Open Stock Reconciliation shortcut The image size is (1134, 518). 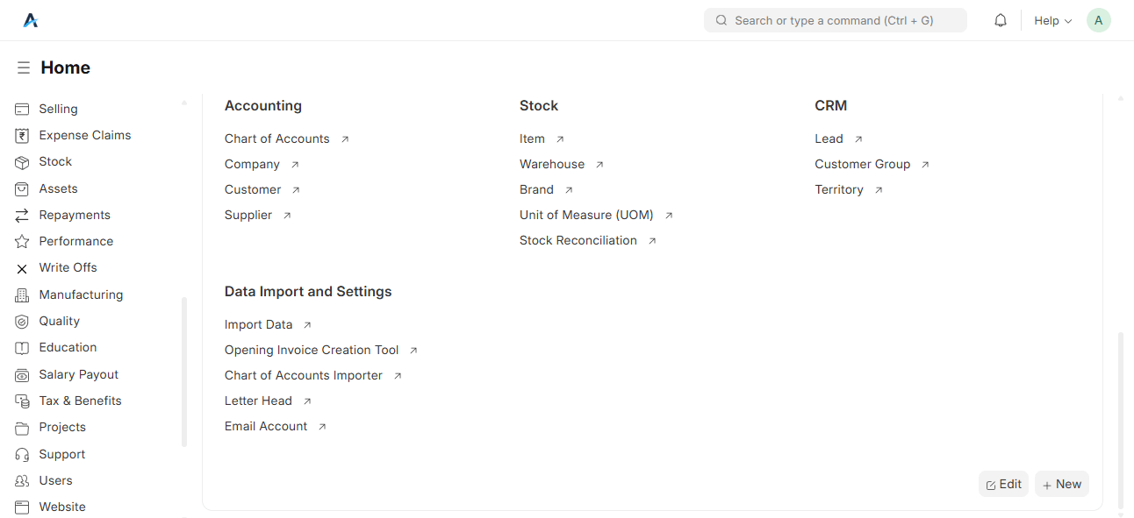(578, 240)
